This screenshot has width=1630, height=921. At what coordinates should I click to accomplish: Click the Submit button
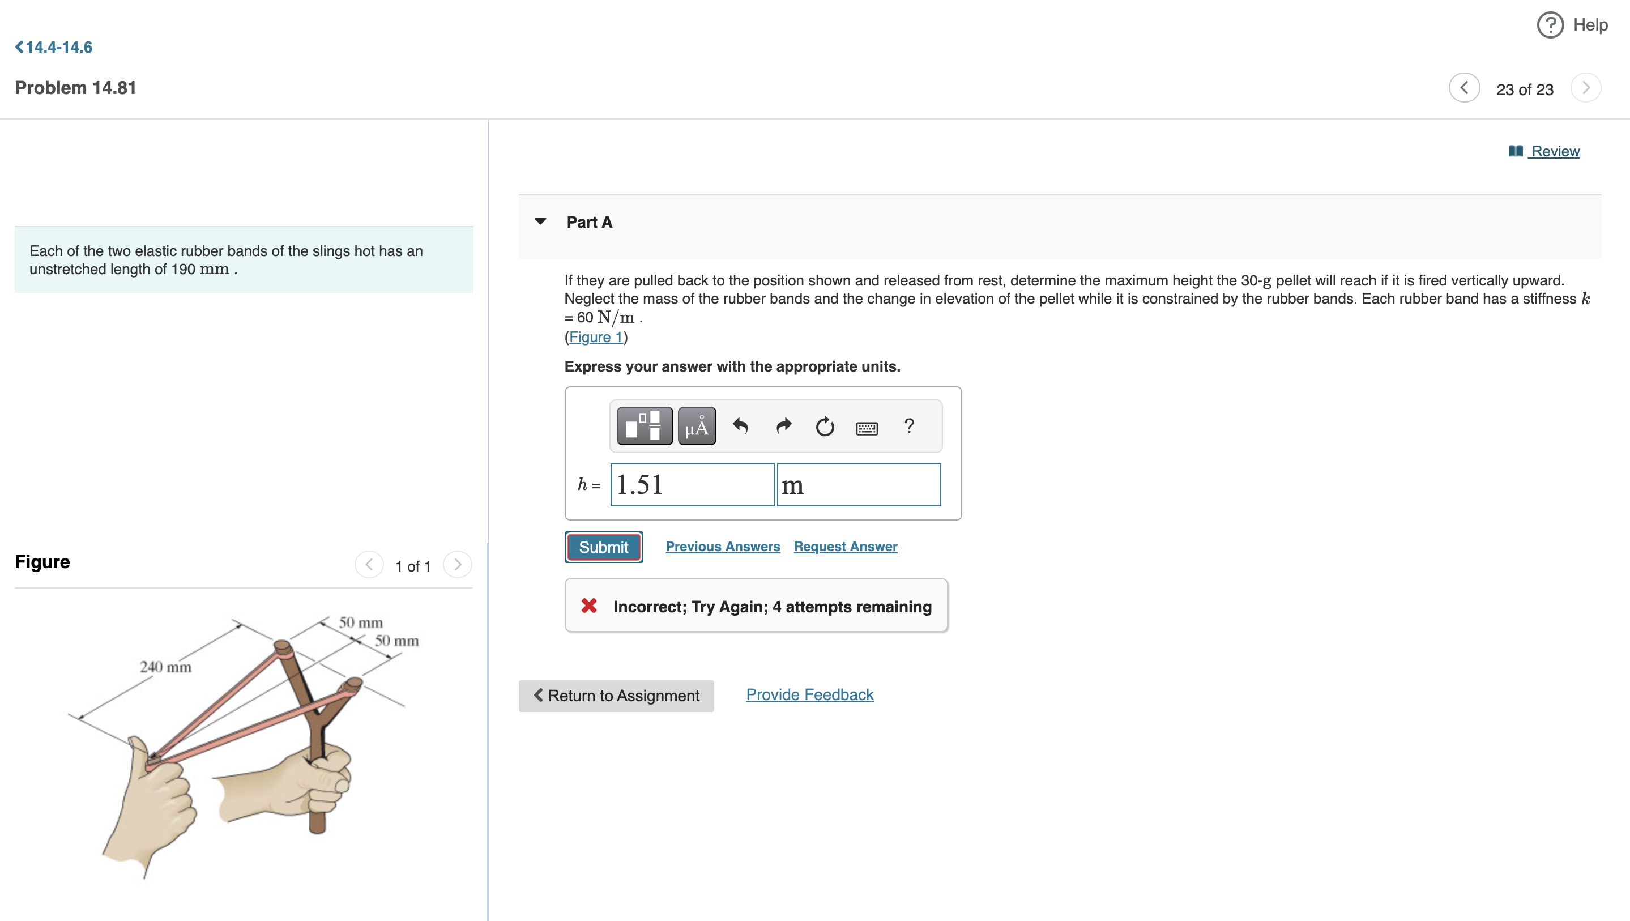pos(603,547)
